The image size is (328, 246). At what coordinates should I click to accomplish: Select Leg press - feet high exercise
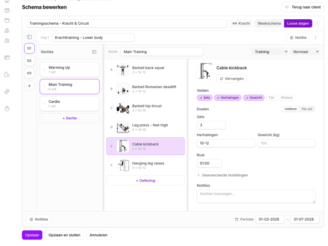point(146,127)
